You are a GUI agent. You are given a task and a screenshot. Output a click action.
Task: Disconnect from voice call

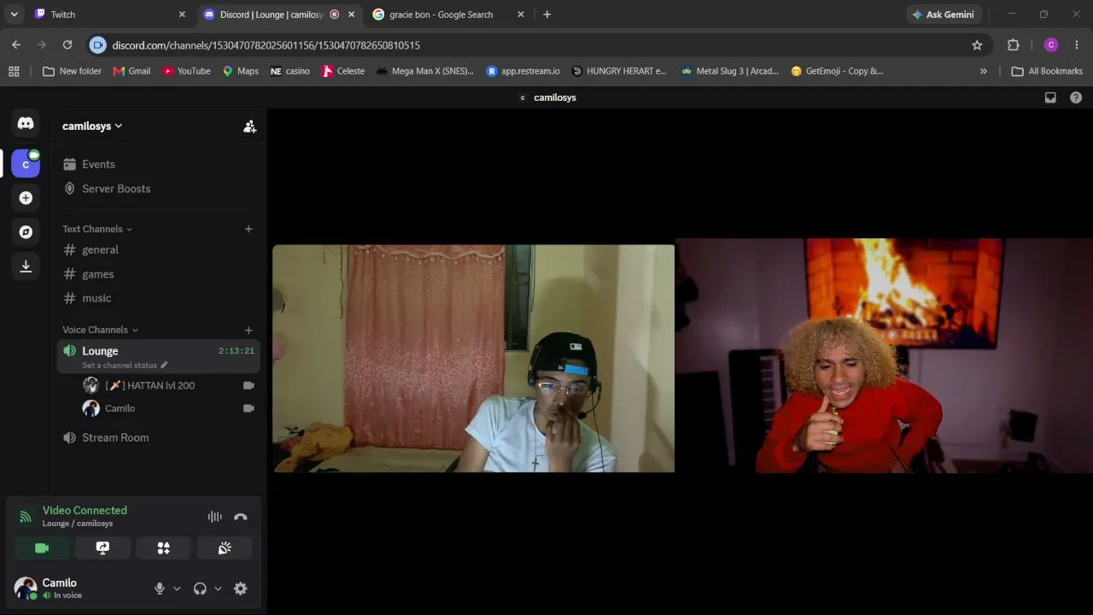[241, 517]
